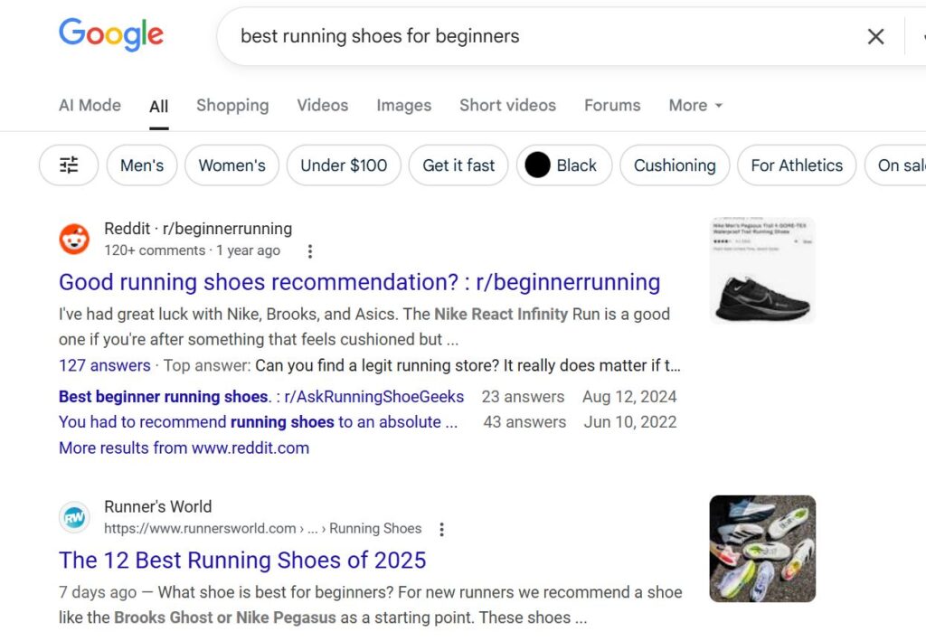Open AI Mode tab
Viewport: 926px width, 641px height.
click(x=90, y=105)
